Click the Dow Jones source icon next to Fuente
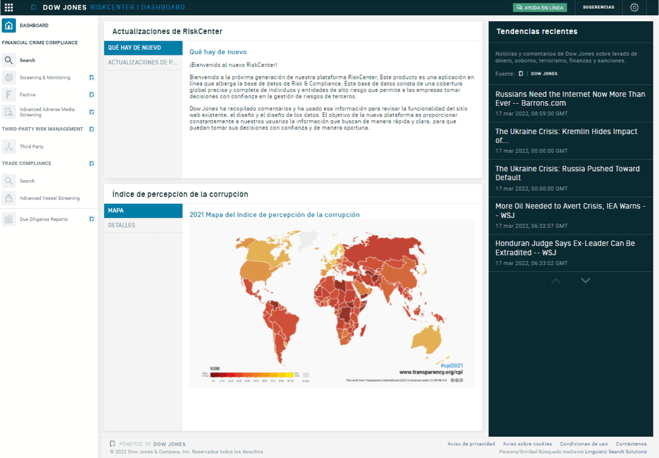The height and width of the screenshot is (458, 659). 521,74
